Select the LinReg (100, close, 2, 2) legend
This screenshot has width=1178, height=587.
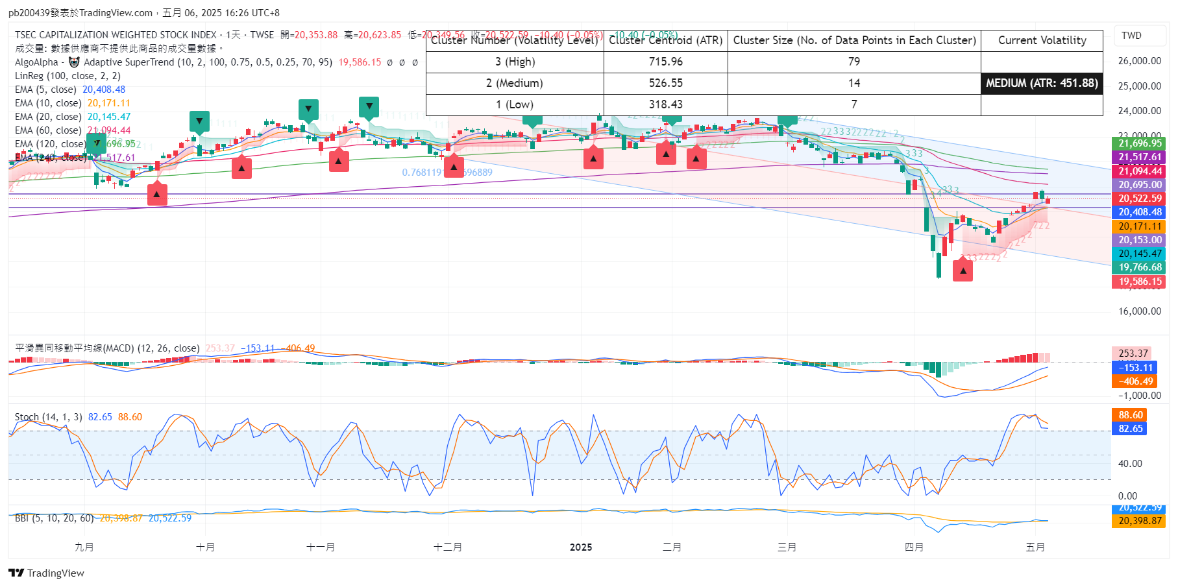click(67, 76)
